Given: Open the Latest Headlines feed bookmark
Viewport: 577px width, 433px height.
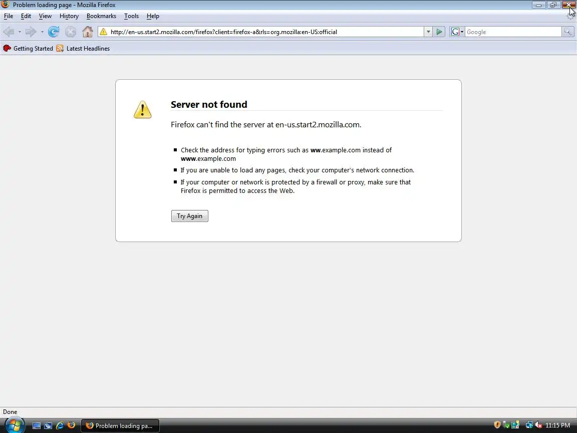Looking at the screenshot, I should click(83, 49).
